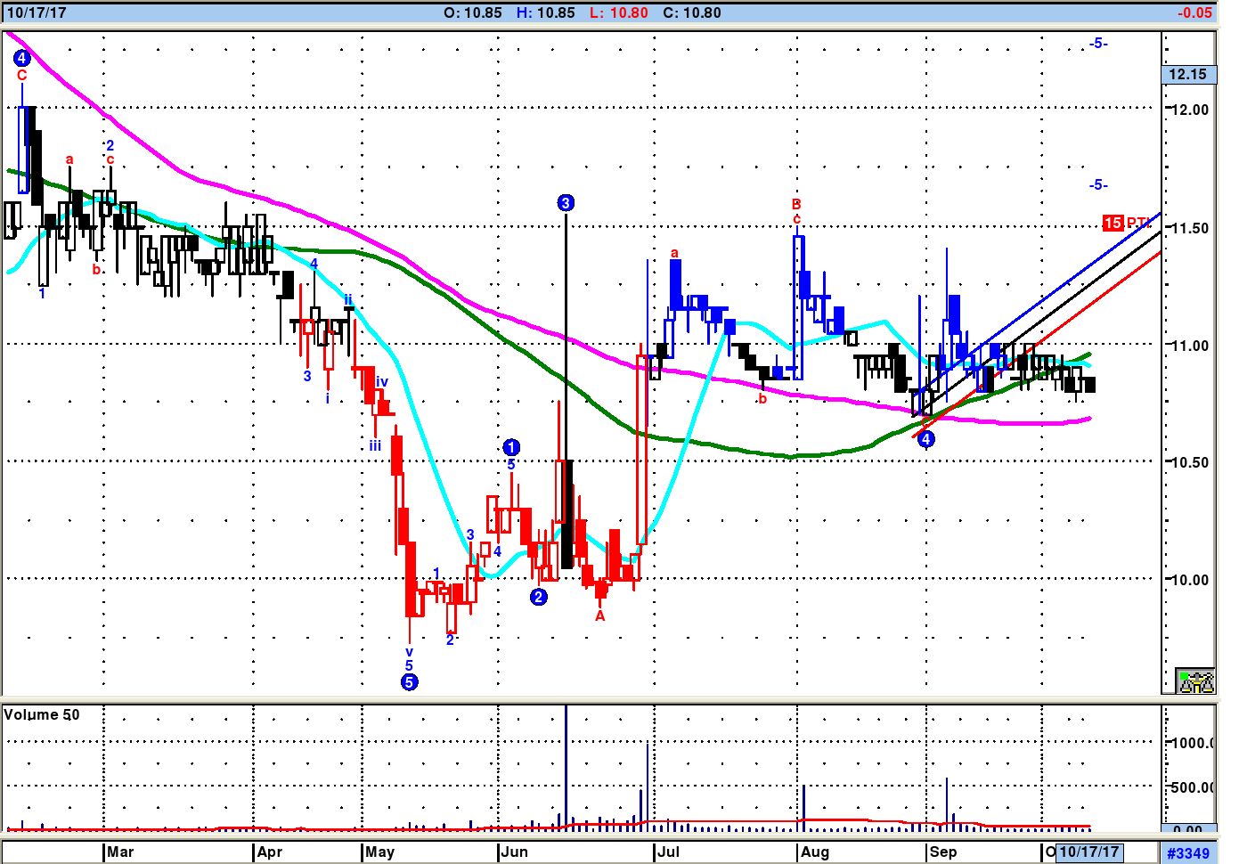Click the 'Apr' label on the time axis

tap(270, 852)
